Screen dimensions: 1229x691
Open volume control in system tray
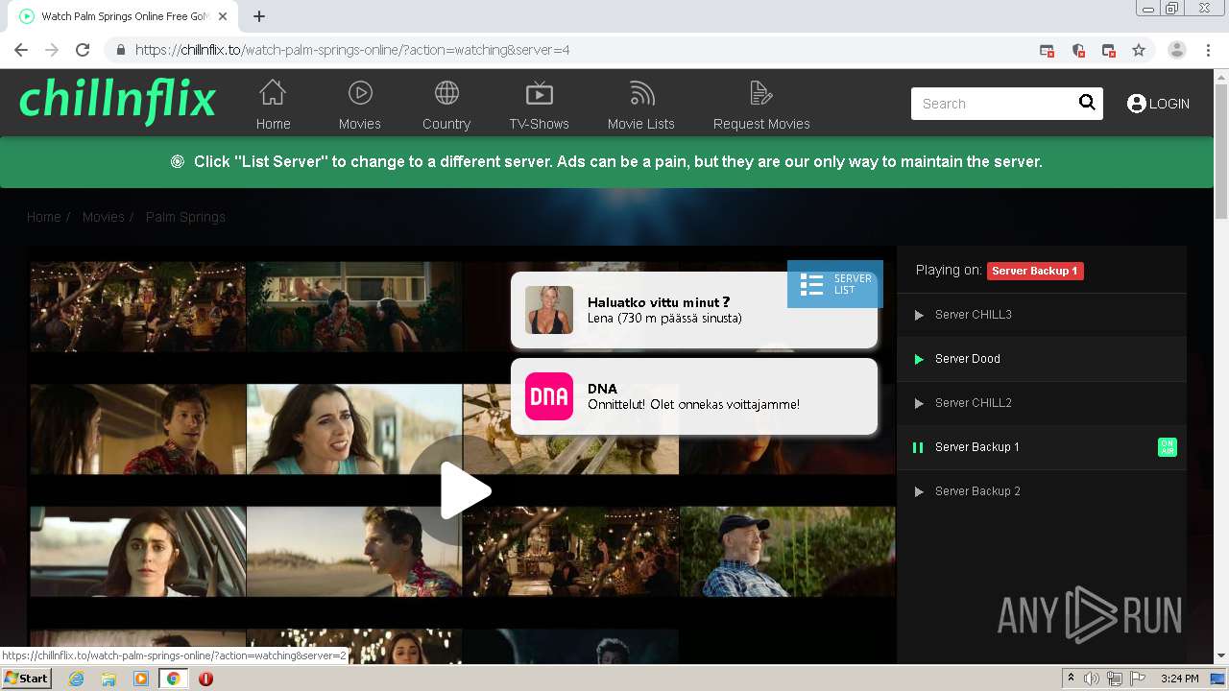1092,679
